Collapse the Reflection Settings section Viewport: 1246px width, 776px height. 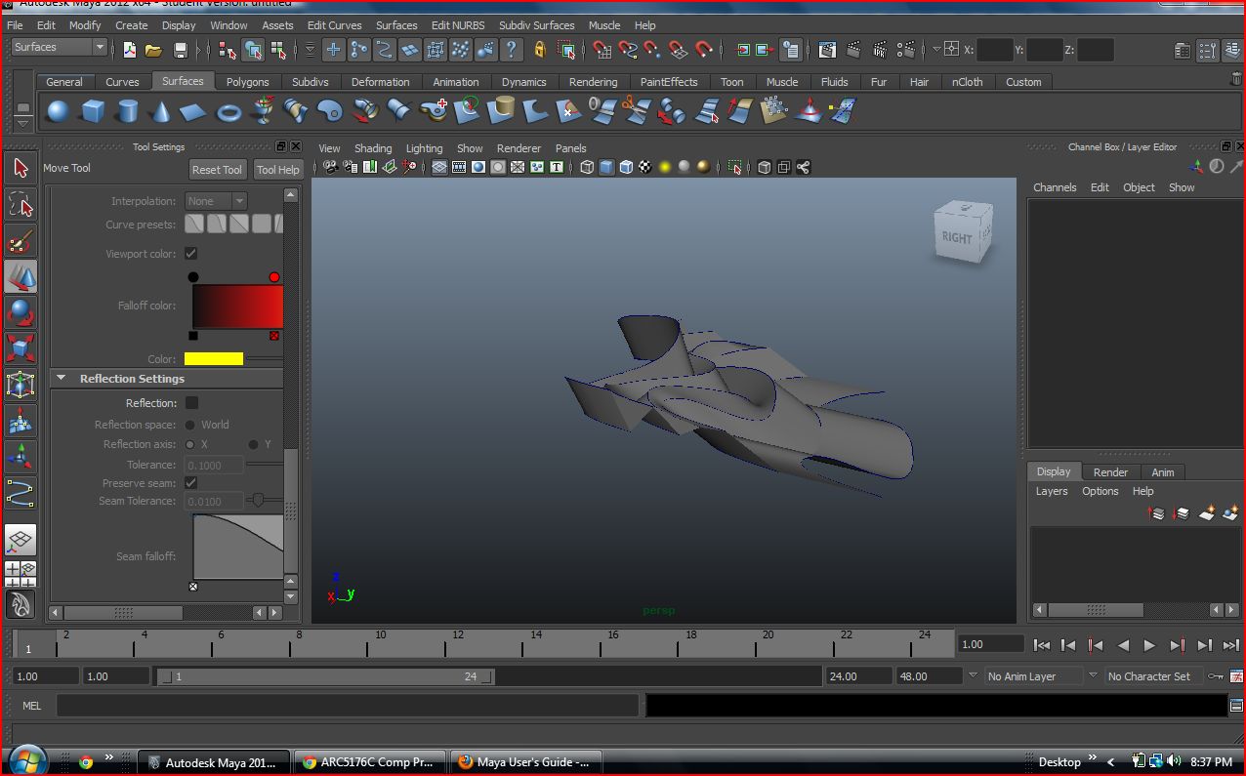click(62, 379)
